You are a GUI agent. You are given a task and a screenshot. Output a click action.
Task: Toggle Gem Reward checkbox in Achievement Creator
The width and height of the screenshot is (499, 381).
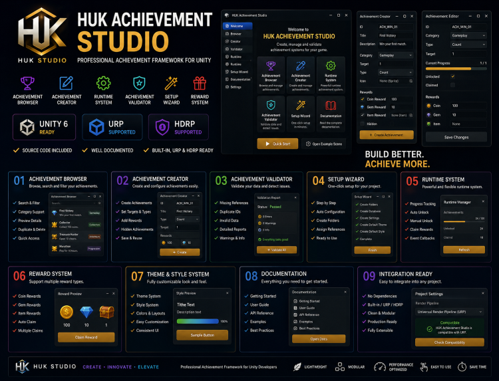[x=362, y=107]
